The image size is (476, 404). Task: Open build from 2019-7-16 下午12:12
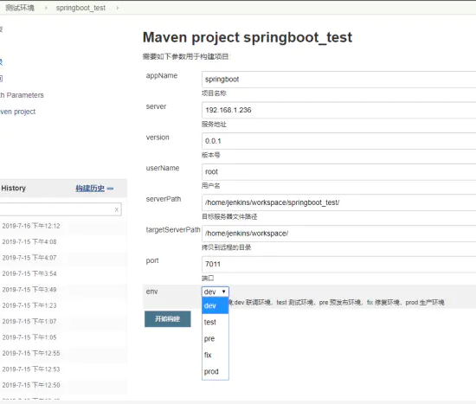point(31,226)
